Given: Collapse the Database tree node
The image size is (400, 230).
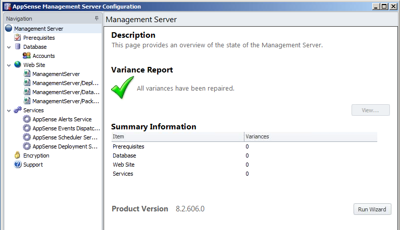Looking at the screenshot, I should point(9,47).
